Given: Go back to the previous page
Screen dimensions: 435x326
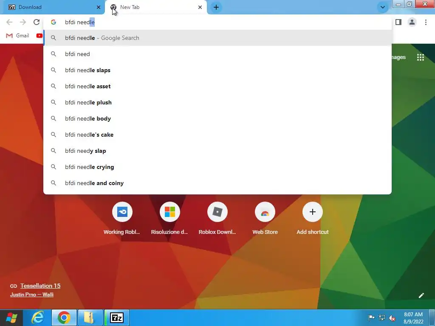Looking at the screenshot, I should point(9,22).
